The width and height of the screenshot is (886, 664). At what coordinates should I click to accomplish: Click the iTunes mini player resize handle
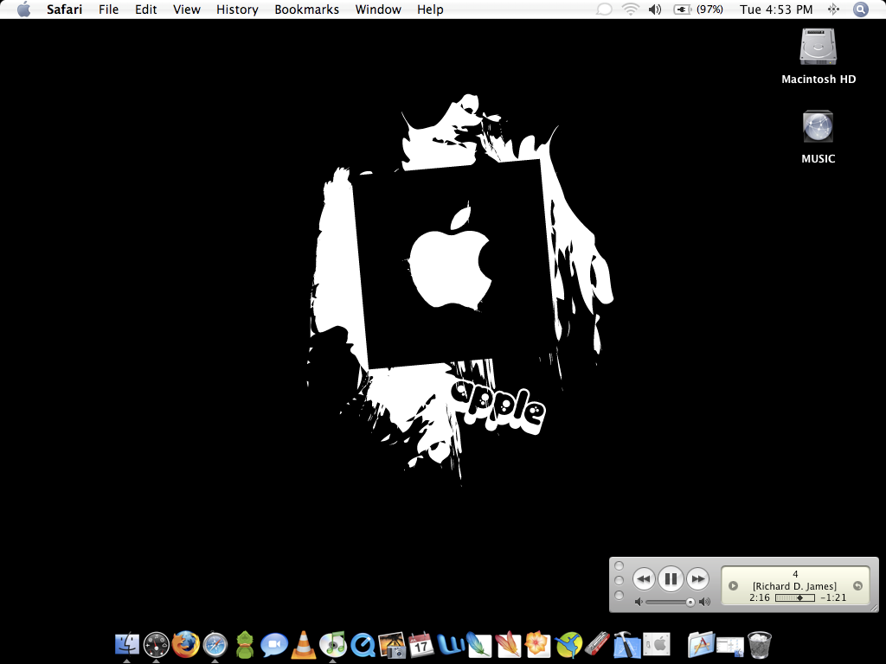pyautogui.click(x=873, y=606)
